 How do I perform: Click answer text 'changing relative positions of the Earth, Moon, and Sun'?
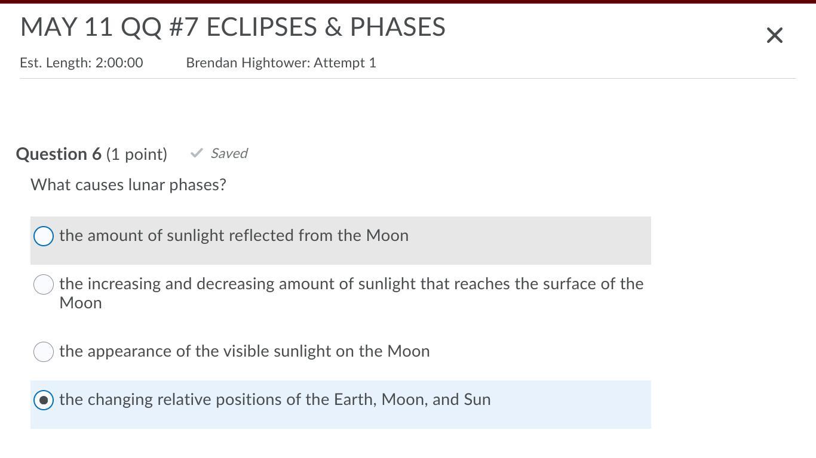tap(275, 400)
